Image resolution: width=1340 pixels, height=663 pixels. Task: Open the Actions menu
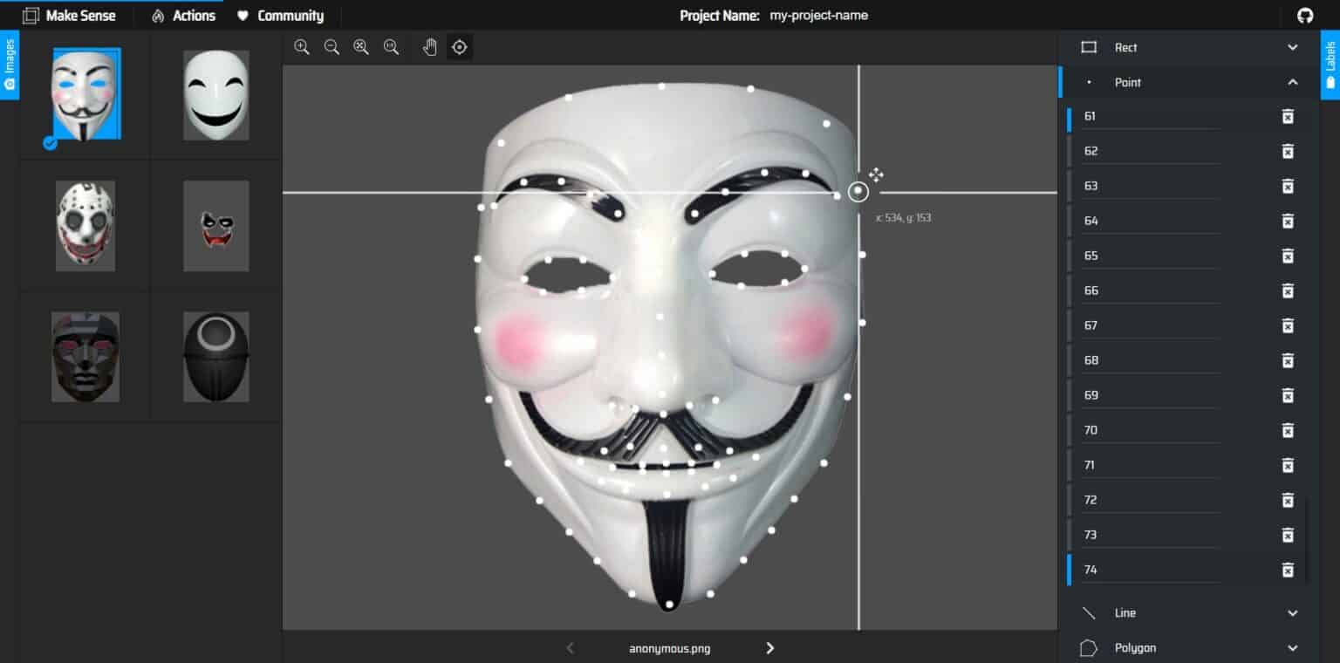[x=182, y=15]
